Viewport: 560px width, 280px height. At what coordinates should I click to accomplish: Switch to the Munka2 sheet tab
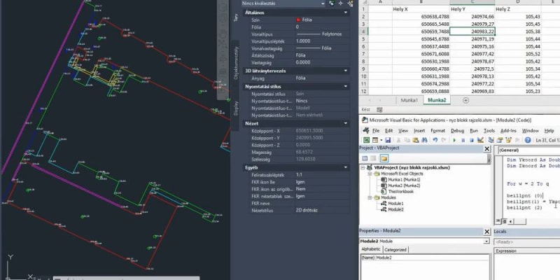coord(437,100)
